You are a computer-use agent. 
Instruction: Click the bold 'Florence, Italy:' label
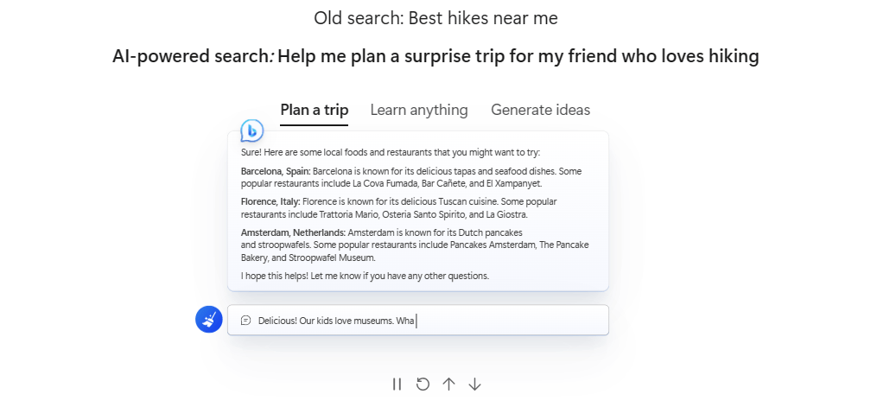[270, 201]
